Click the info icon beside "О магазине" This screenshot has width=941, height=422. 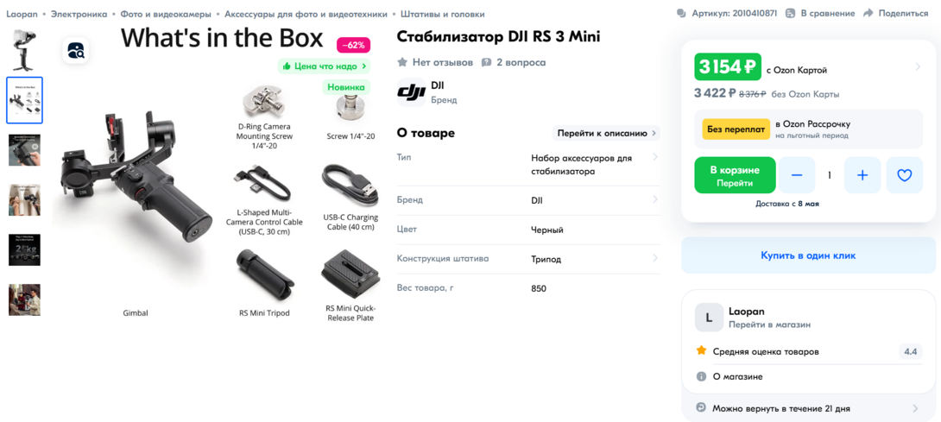coord(700,377)
